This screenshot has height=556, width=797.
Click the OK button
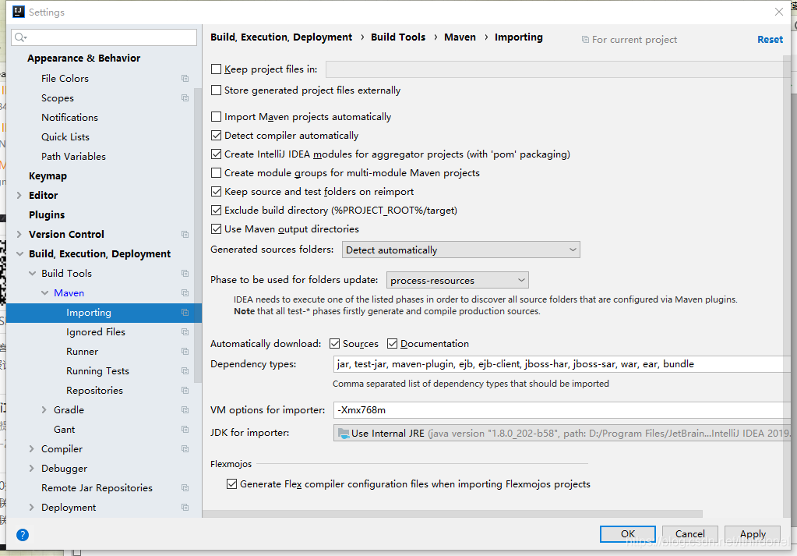628,534
